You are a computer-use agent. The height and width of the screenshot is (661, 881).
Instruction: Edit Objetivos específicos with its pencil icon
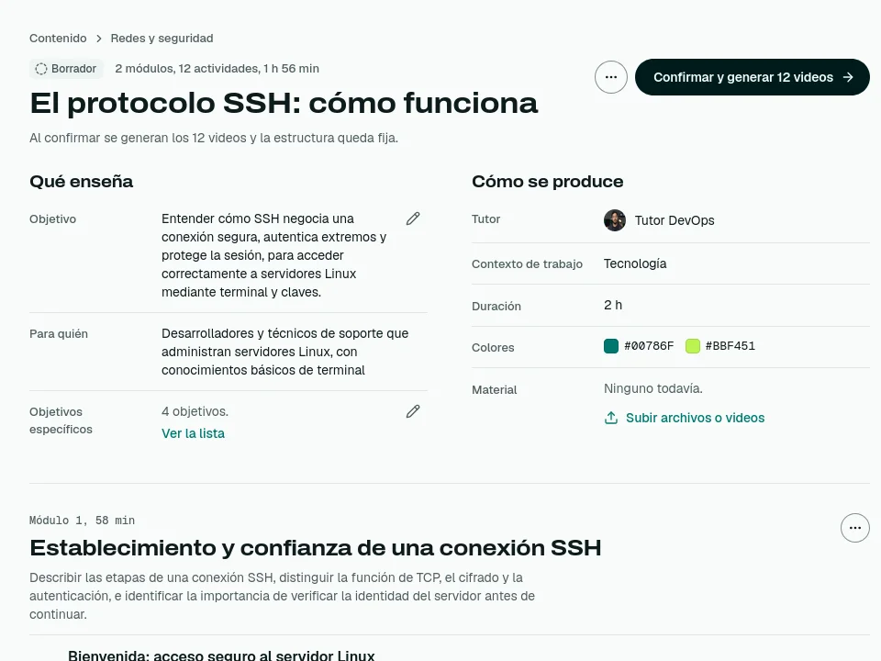(x=413, y=411)
